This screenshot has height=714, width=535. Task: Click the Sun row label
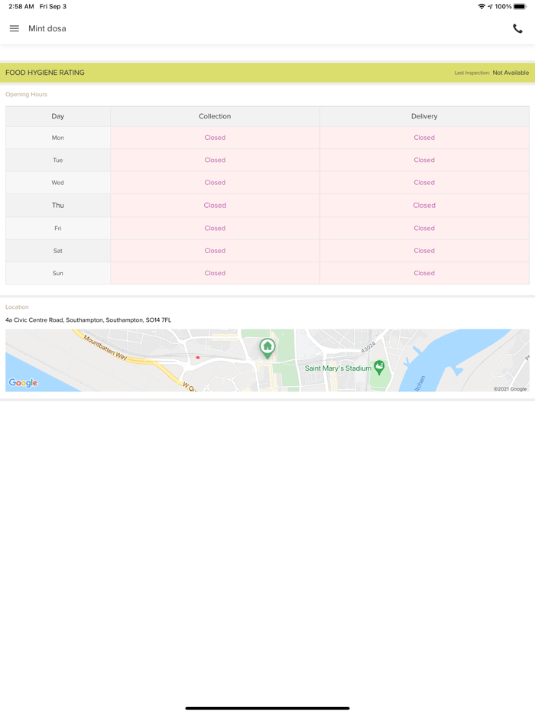(x=58, y=273)
